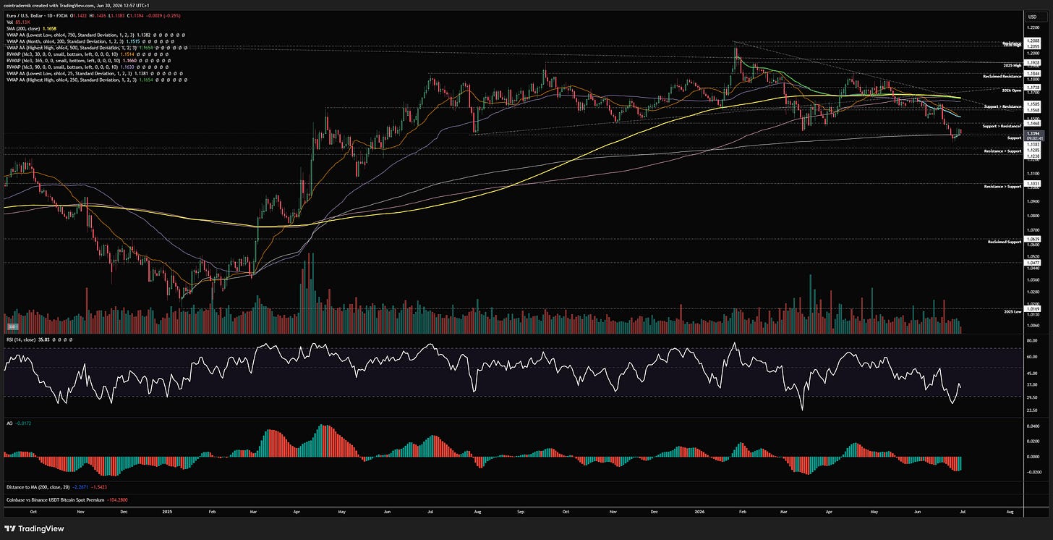Select the VWAP AA Lowest Low 750 legend
The height and width of the screenshot is (540, 1053).
95,34
